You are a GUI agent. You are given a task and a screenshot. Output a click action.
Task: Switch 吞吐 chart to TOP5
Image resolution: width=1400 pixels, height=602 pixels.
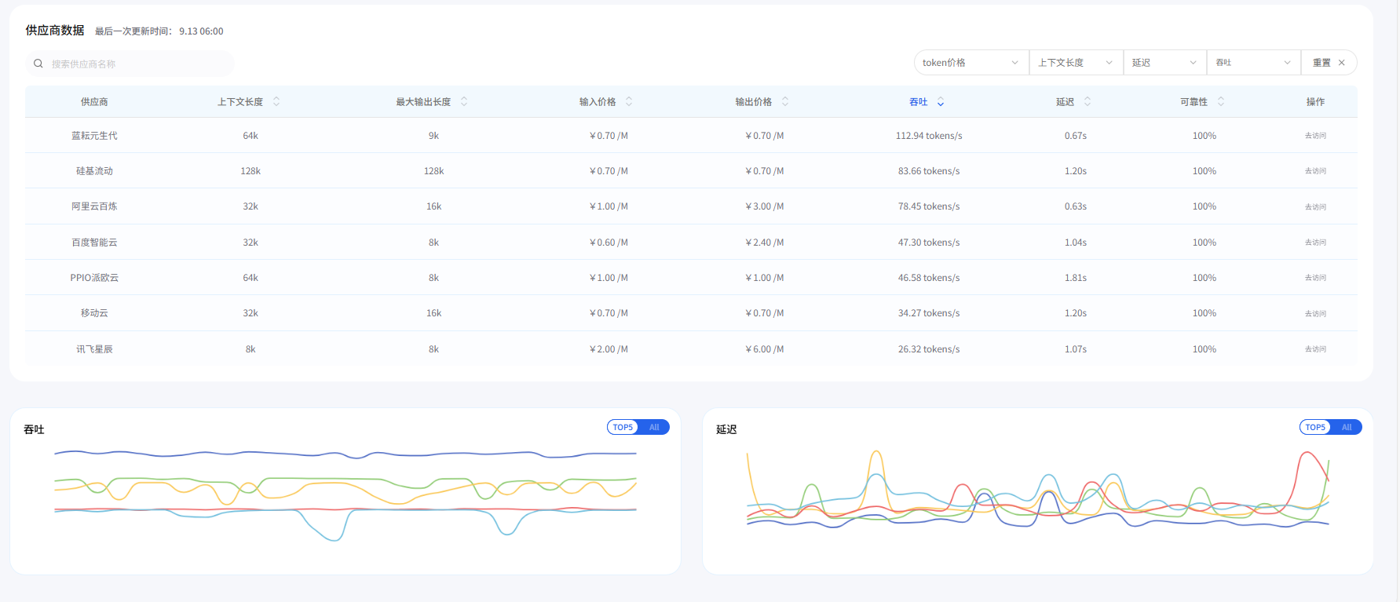623,427
